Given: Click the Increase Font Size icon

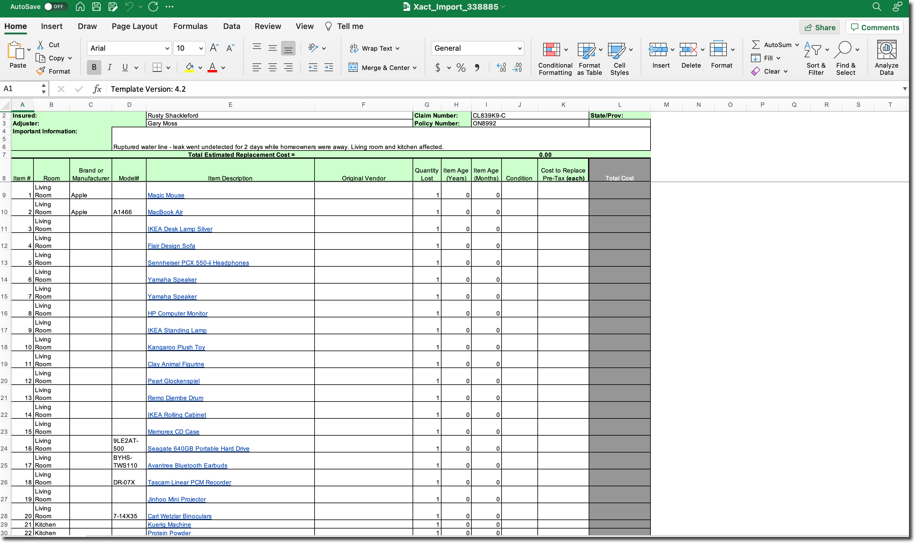Looking at the screenshot, I should coord(214,48).
